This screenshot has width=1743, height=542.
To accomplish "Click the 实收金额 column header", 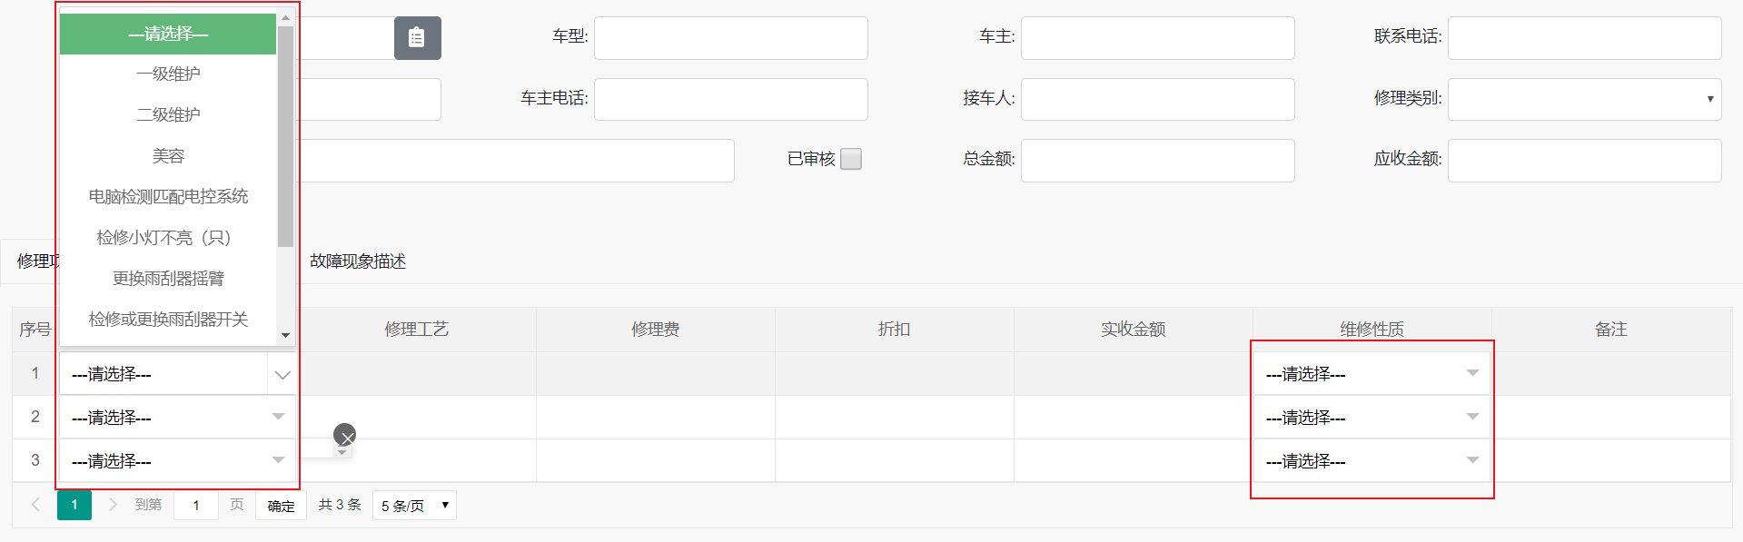I will point(1134,329).
